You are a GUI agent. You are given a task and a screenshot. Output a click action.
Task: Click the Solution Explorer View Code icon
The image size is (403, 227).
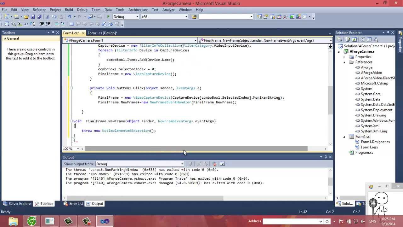(363, 39)
